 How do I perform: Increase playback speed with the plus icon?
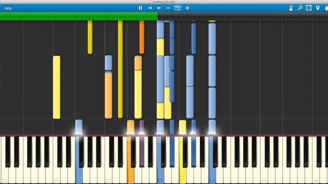coord(187,8)
